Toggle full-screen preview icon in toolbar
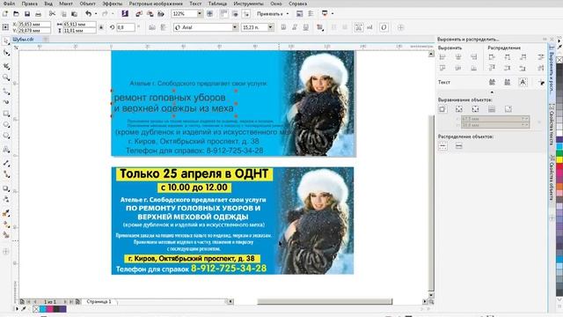The height and width of the screenshot is (317, 563). tap(209, 14)
